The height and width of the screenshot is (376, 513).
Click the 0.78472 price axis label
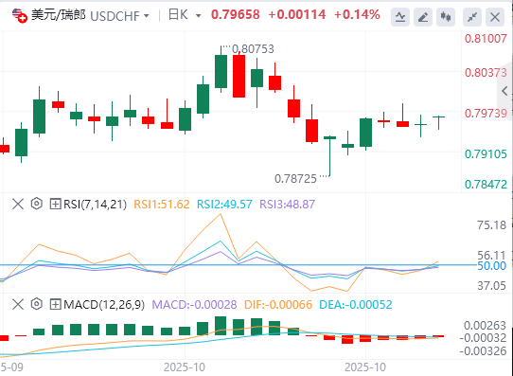[486, 185]
